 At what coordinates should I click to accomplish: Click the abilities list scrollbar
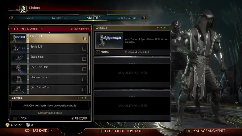(90, 64)
